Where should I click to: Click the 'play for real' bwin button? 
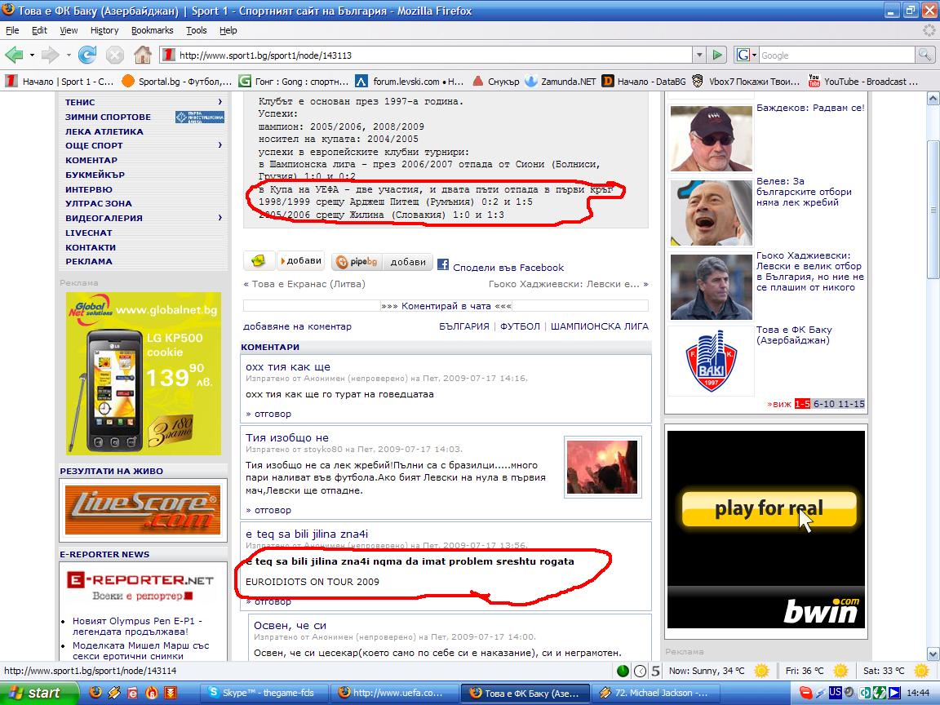pyautogui.click(x=768, y=508)
